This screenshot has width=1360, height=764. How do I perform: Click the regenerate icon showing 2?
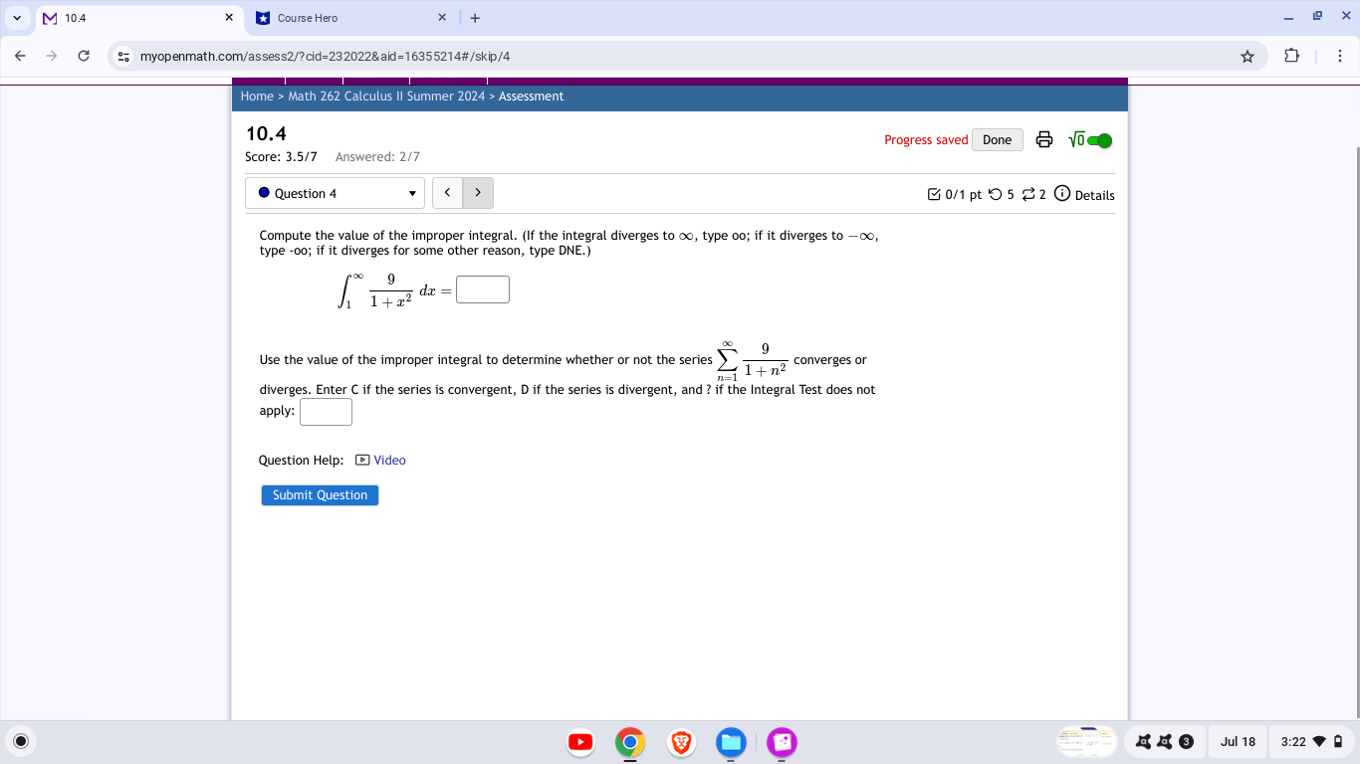(1030, 194)
